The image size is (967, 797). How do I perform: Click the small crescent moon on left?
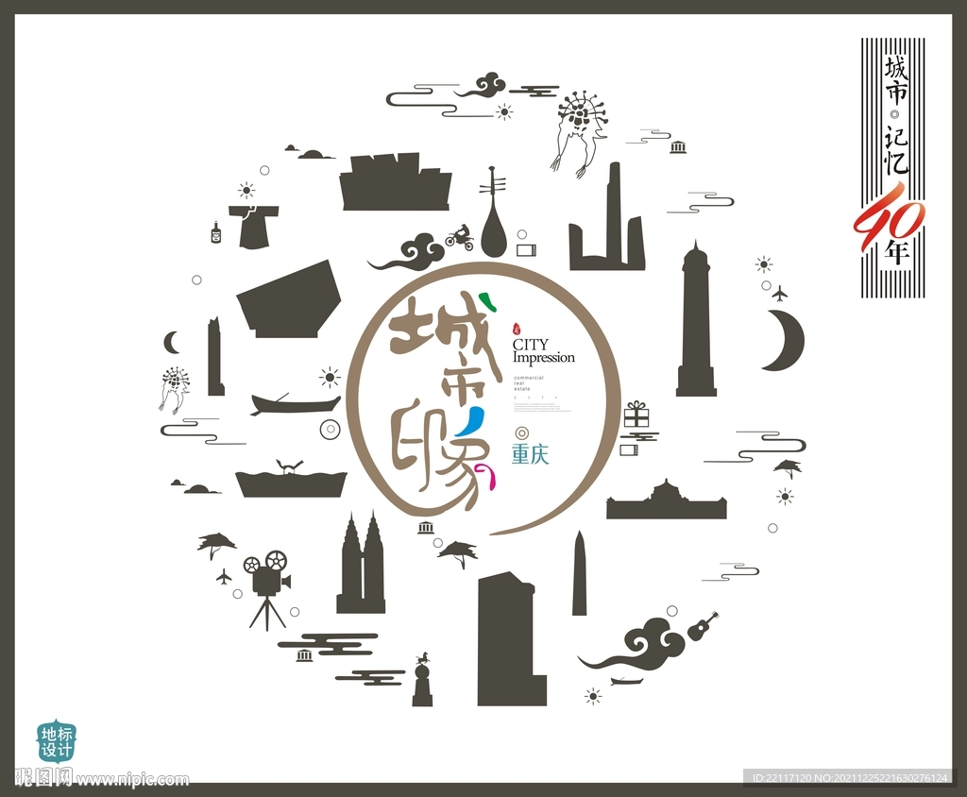(x=171, y=342)
